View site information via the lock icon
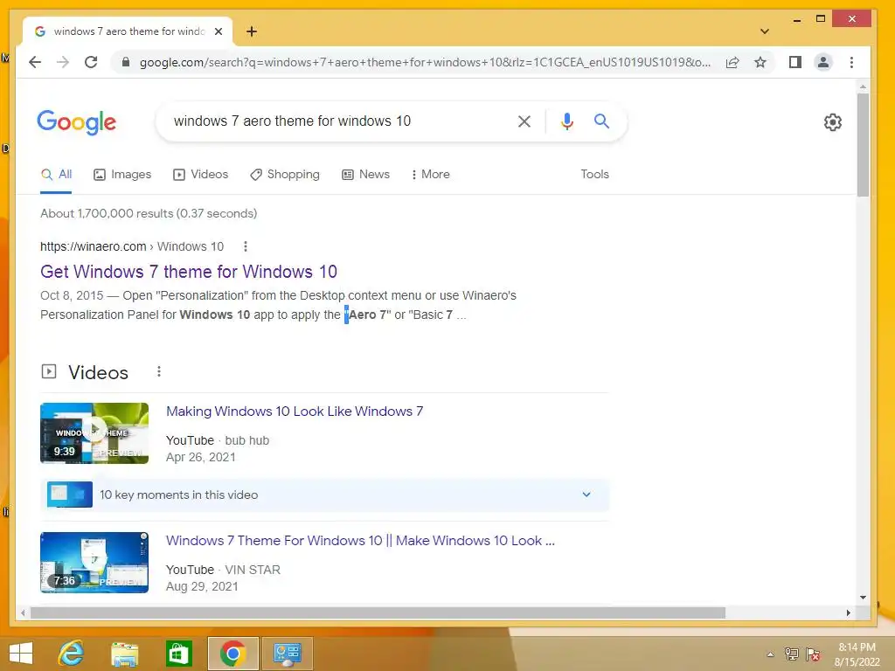Viewport: 895px width, 671px height. [x=126, y=62]
